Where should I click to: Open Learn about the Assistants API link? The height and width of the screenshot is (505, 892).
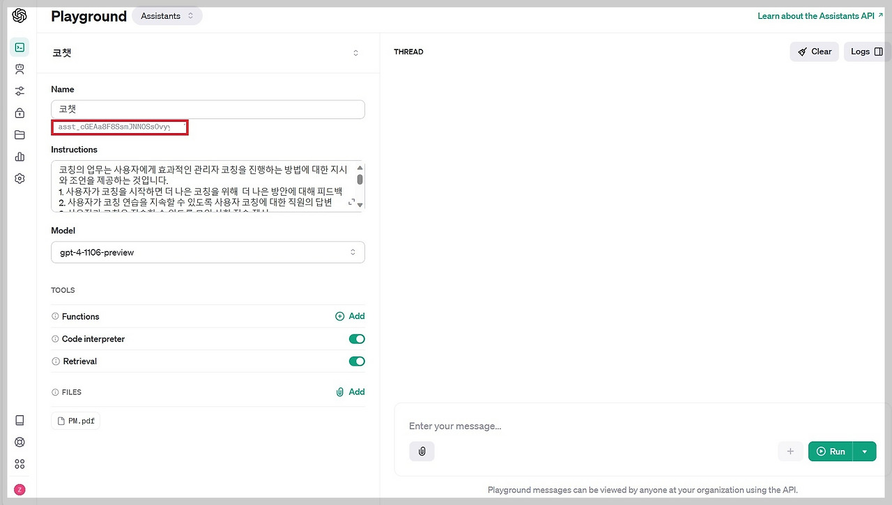(820, 16)
